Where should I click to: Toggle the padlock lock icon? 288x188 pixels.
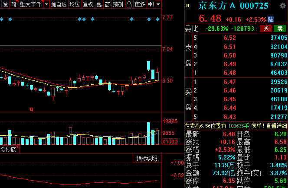[x=129, y=4]
